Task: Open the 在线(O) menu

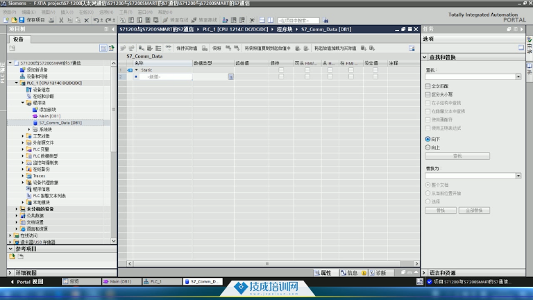Action: pos(86,12)
